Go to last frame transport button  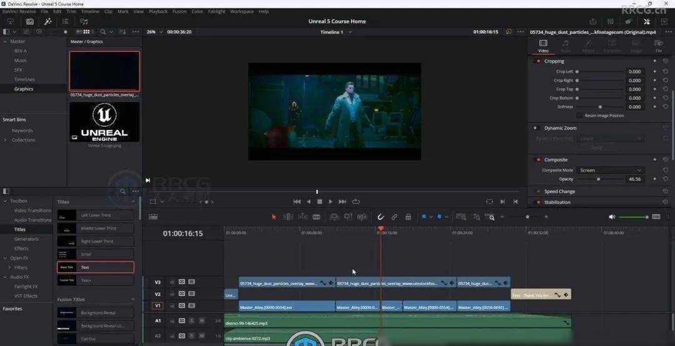point(342,201)
